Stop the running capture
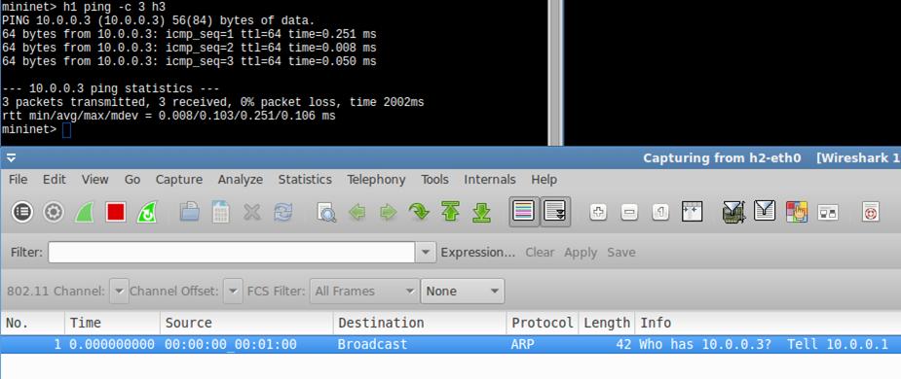The height and width of the screenshot is (379, 901). tap(116, 212)
